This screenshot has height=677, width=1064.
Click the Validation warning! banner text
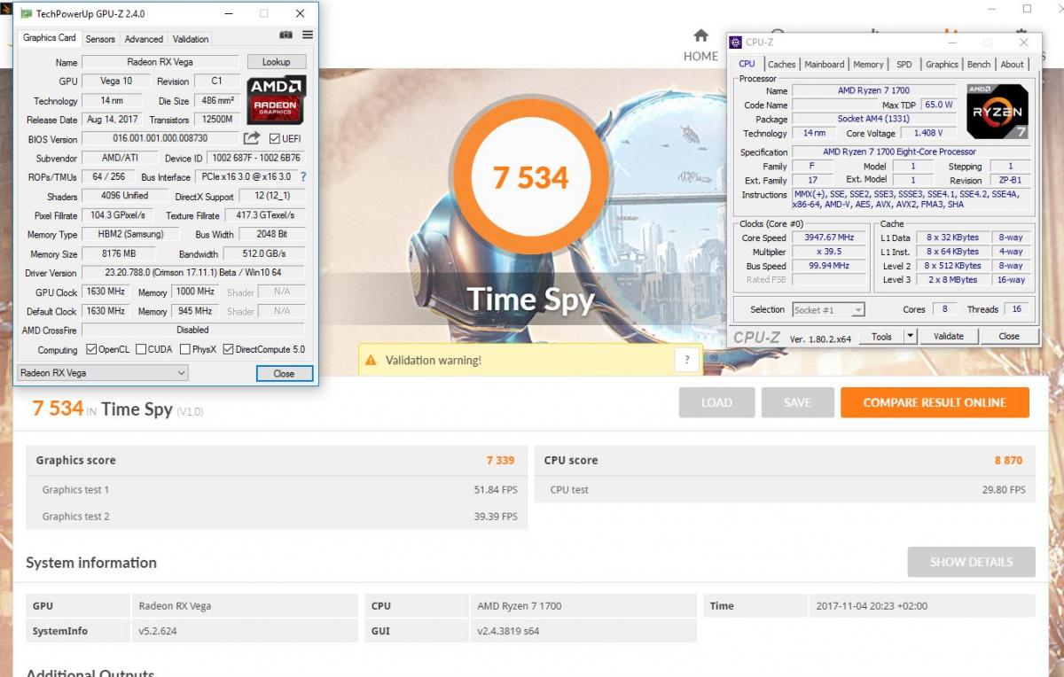[x=434, y=361]
